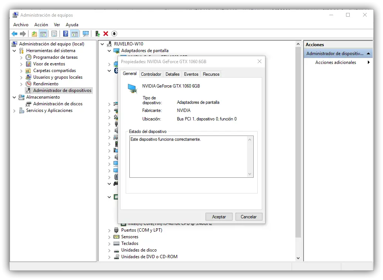This screenshot has width=383, height=280.
Task: Click the Unidades de DVD o CD-ROM icon
Action: (x=116, y=257)
